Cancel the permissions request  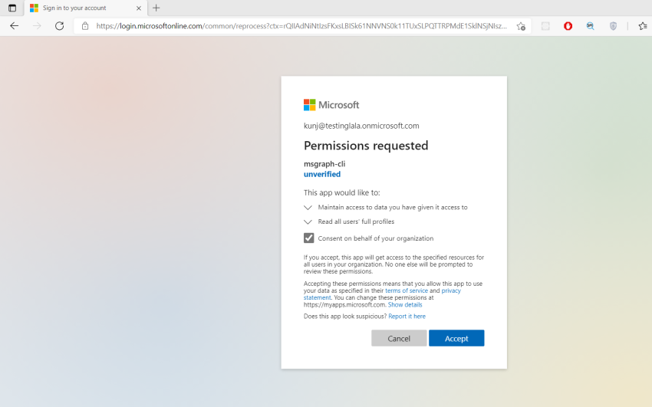399,338
